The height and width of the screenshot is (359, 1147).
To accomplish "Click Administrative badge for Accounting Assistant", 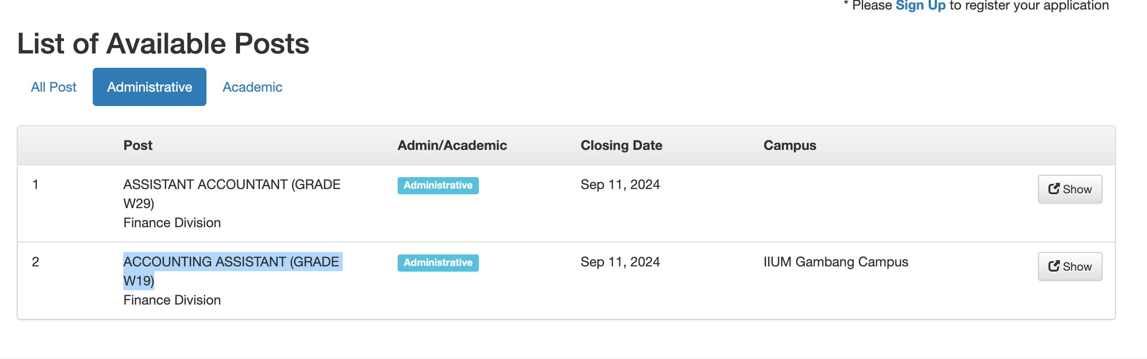I will (438, 263).
